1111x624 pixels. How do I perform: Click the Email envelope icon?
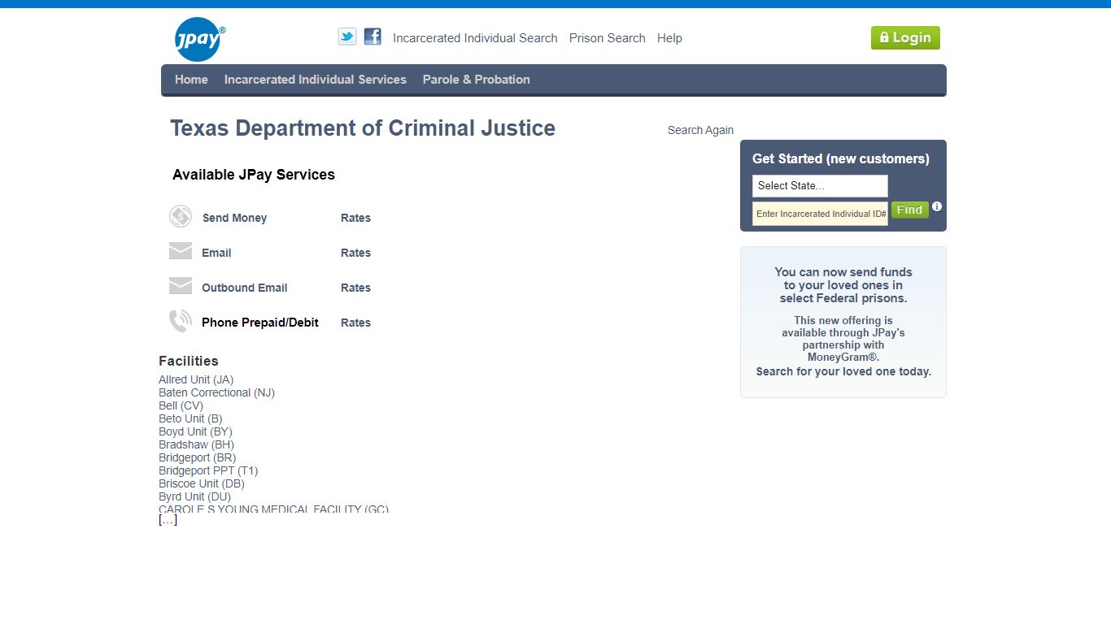coord(181,251)
